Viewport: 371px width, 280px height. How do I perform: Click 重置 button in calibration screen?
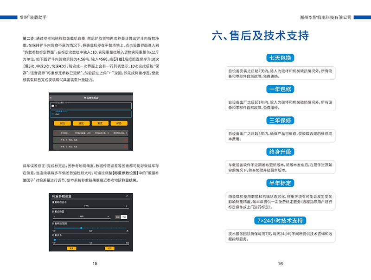(x=100, y=123)
